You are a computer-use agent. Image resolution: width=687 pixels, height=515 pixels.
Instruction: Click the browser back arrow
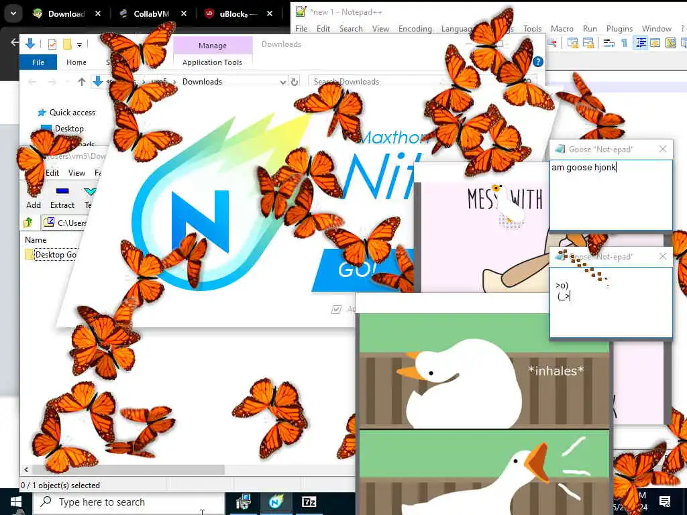point(14,42)
